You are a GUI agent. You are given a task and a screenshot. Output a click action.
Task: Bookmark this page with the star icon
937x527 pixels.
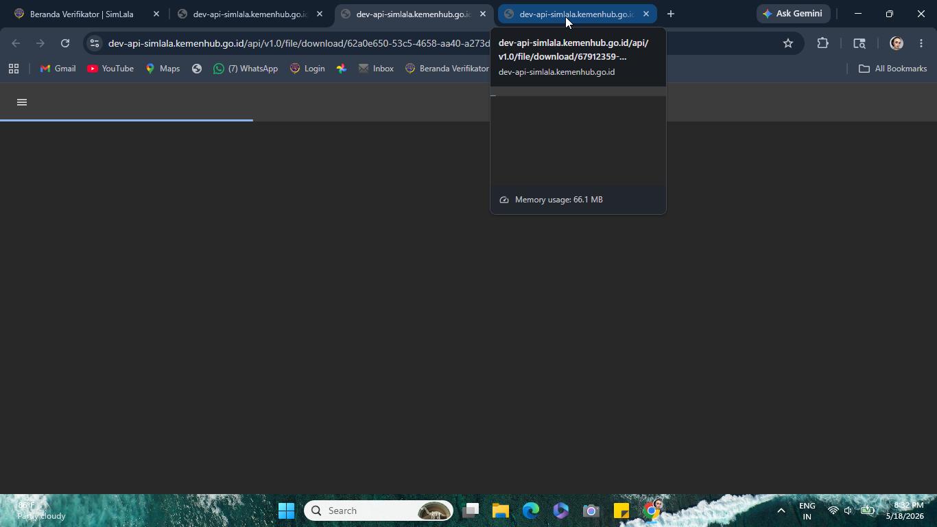788,43
